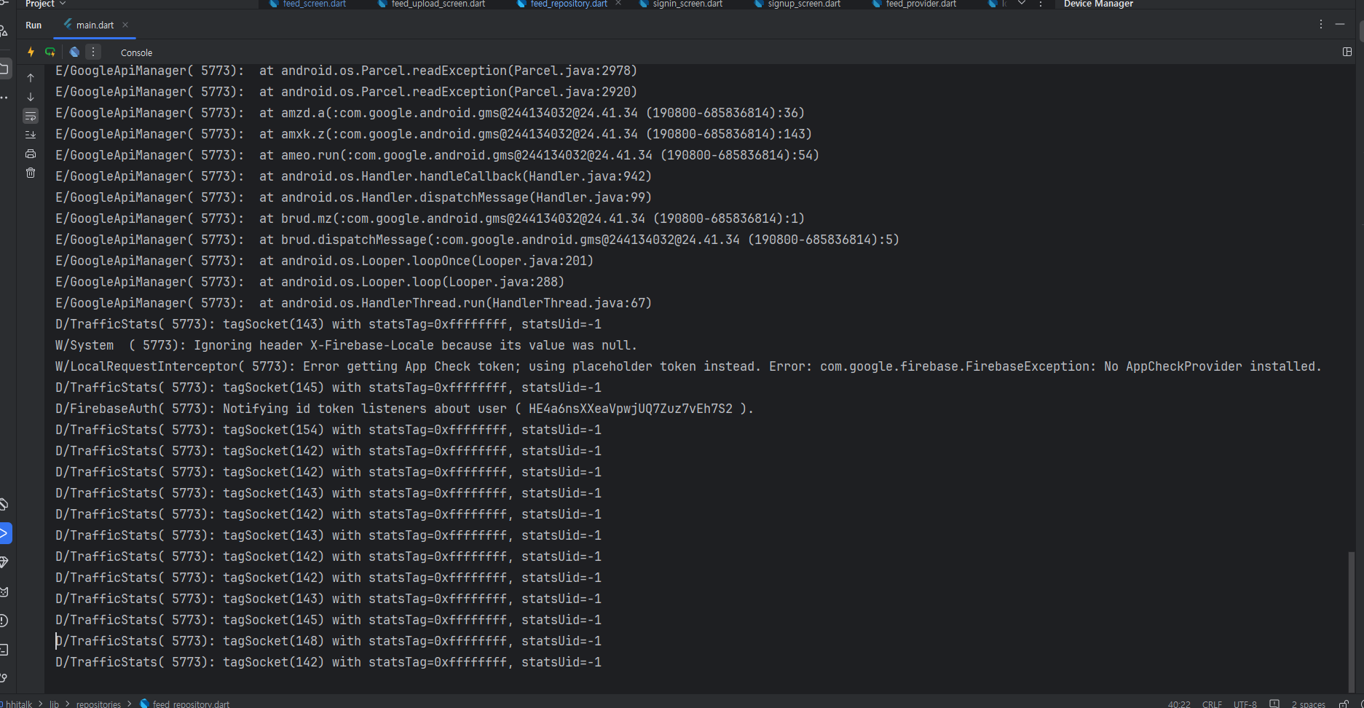Show hidden editor tabs dropdown chevron
Image resolution: width=1364 pixels, height=708 pixels.
(1022, 4)
